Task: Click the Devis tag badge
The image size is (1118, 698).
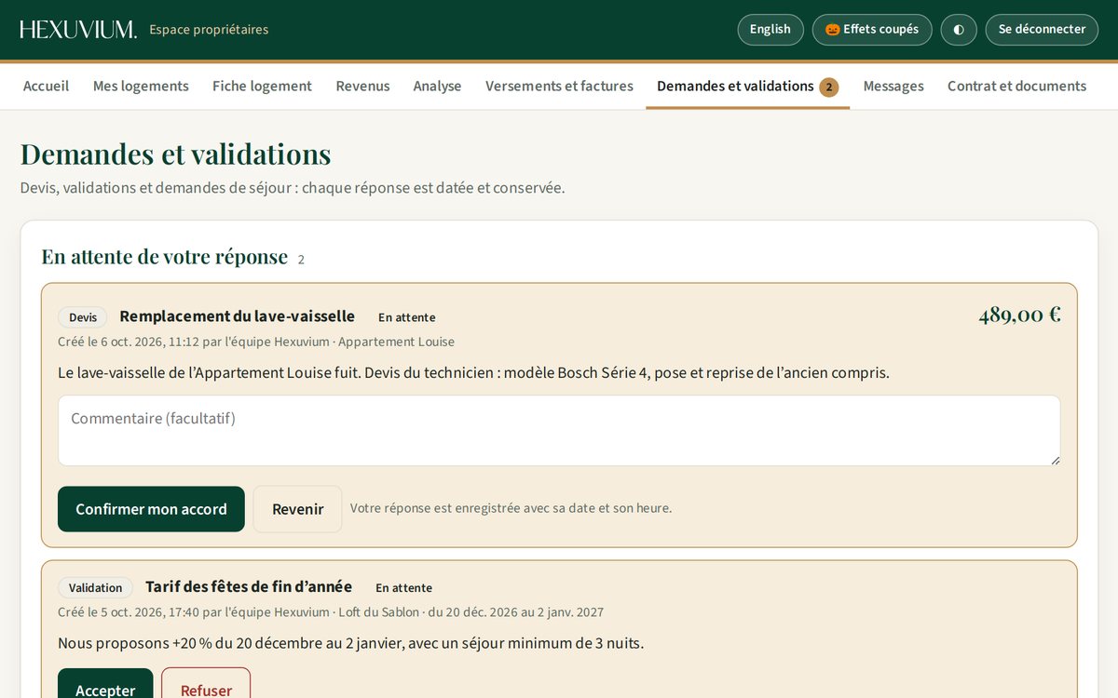Action: 83,317
